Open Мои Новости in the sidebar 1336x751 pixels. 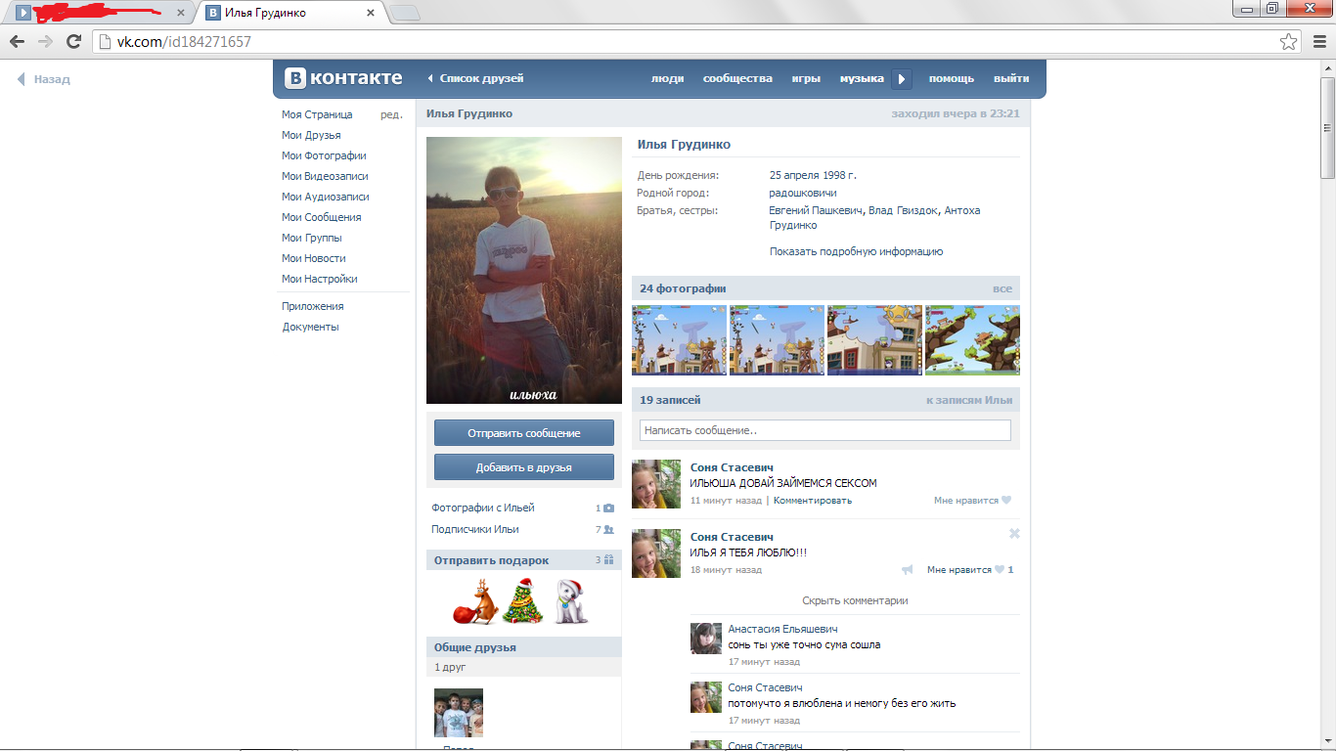click(x=314, y=258)
